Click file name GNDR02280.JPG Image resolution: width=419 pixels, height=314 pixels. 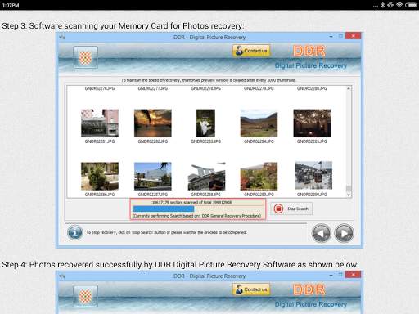312,88
